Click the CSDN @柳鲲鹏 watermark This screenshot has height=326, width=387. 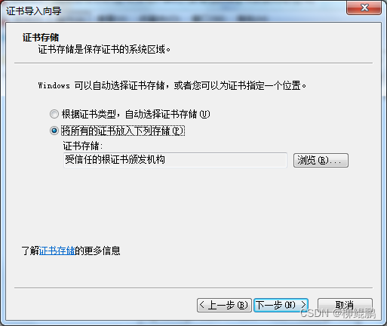point(338,313)
